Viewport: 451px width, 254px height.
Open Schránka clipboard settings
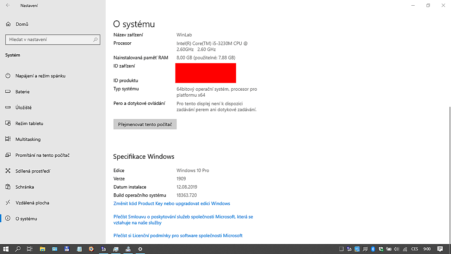pyautogui.click(x=25, y=187)
